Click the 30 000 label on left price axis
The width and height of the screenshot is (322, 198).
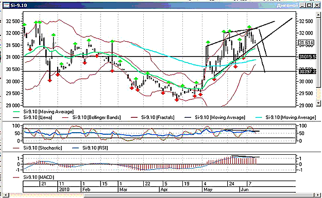[13, 81]
